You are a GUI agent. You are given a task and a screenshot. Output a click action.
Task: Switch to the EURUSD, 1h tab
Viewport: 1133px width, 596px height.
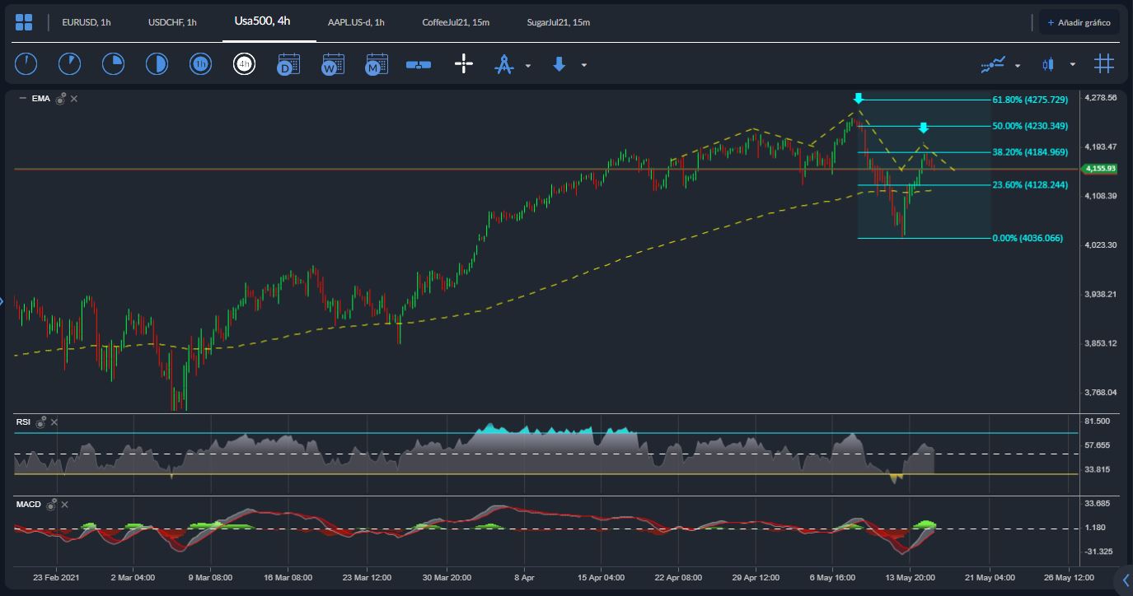click(87, 22)
